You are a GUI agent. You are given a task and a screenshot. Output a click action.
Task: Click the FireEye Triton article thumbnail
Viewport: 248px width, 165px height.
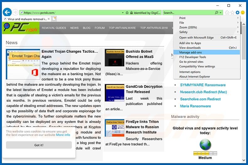click(x=115, y=128)
